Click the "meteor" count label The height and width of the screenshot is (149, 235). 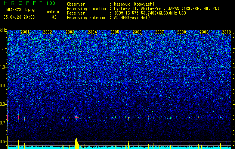point(53,12)
